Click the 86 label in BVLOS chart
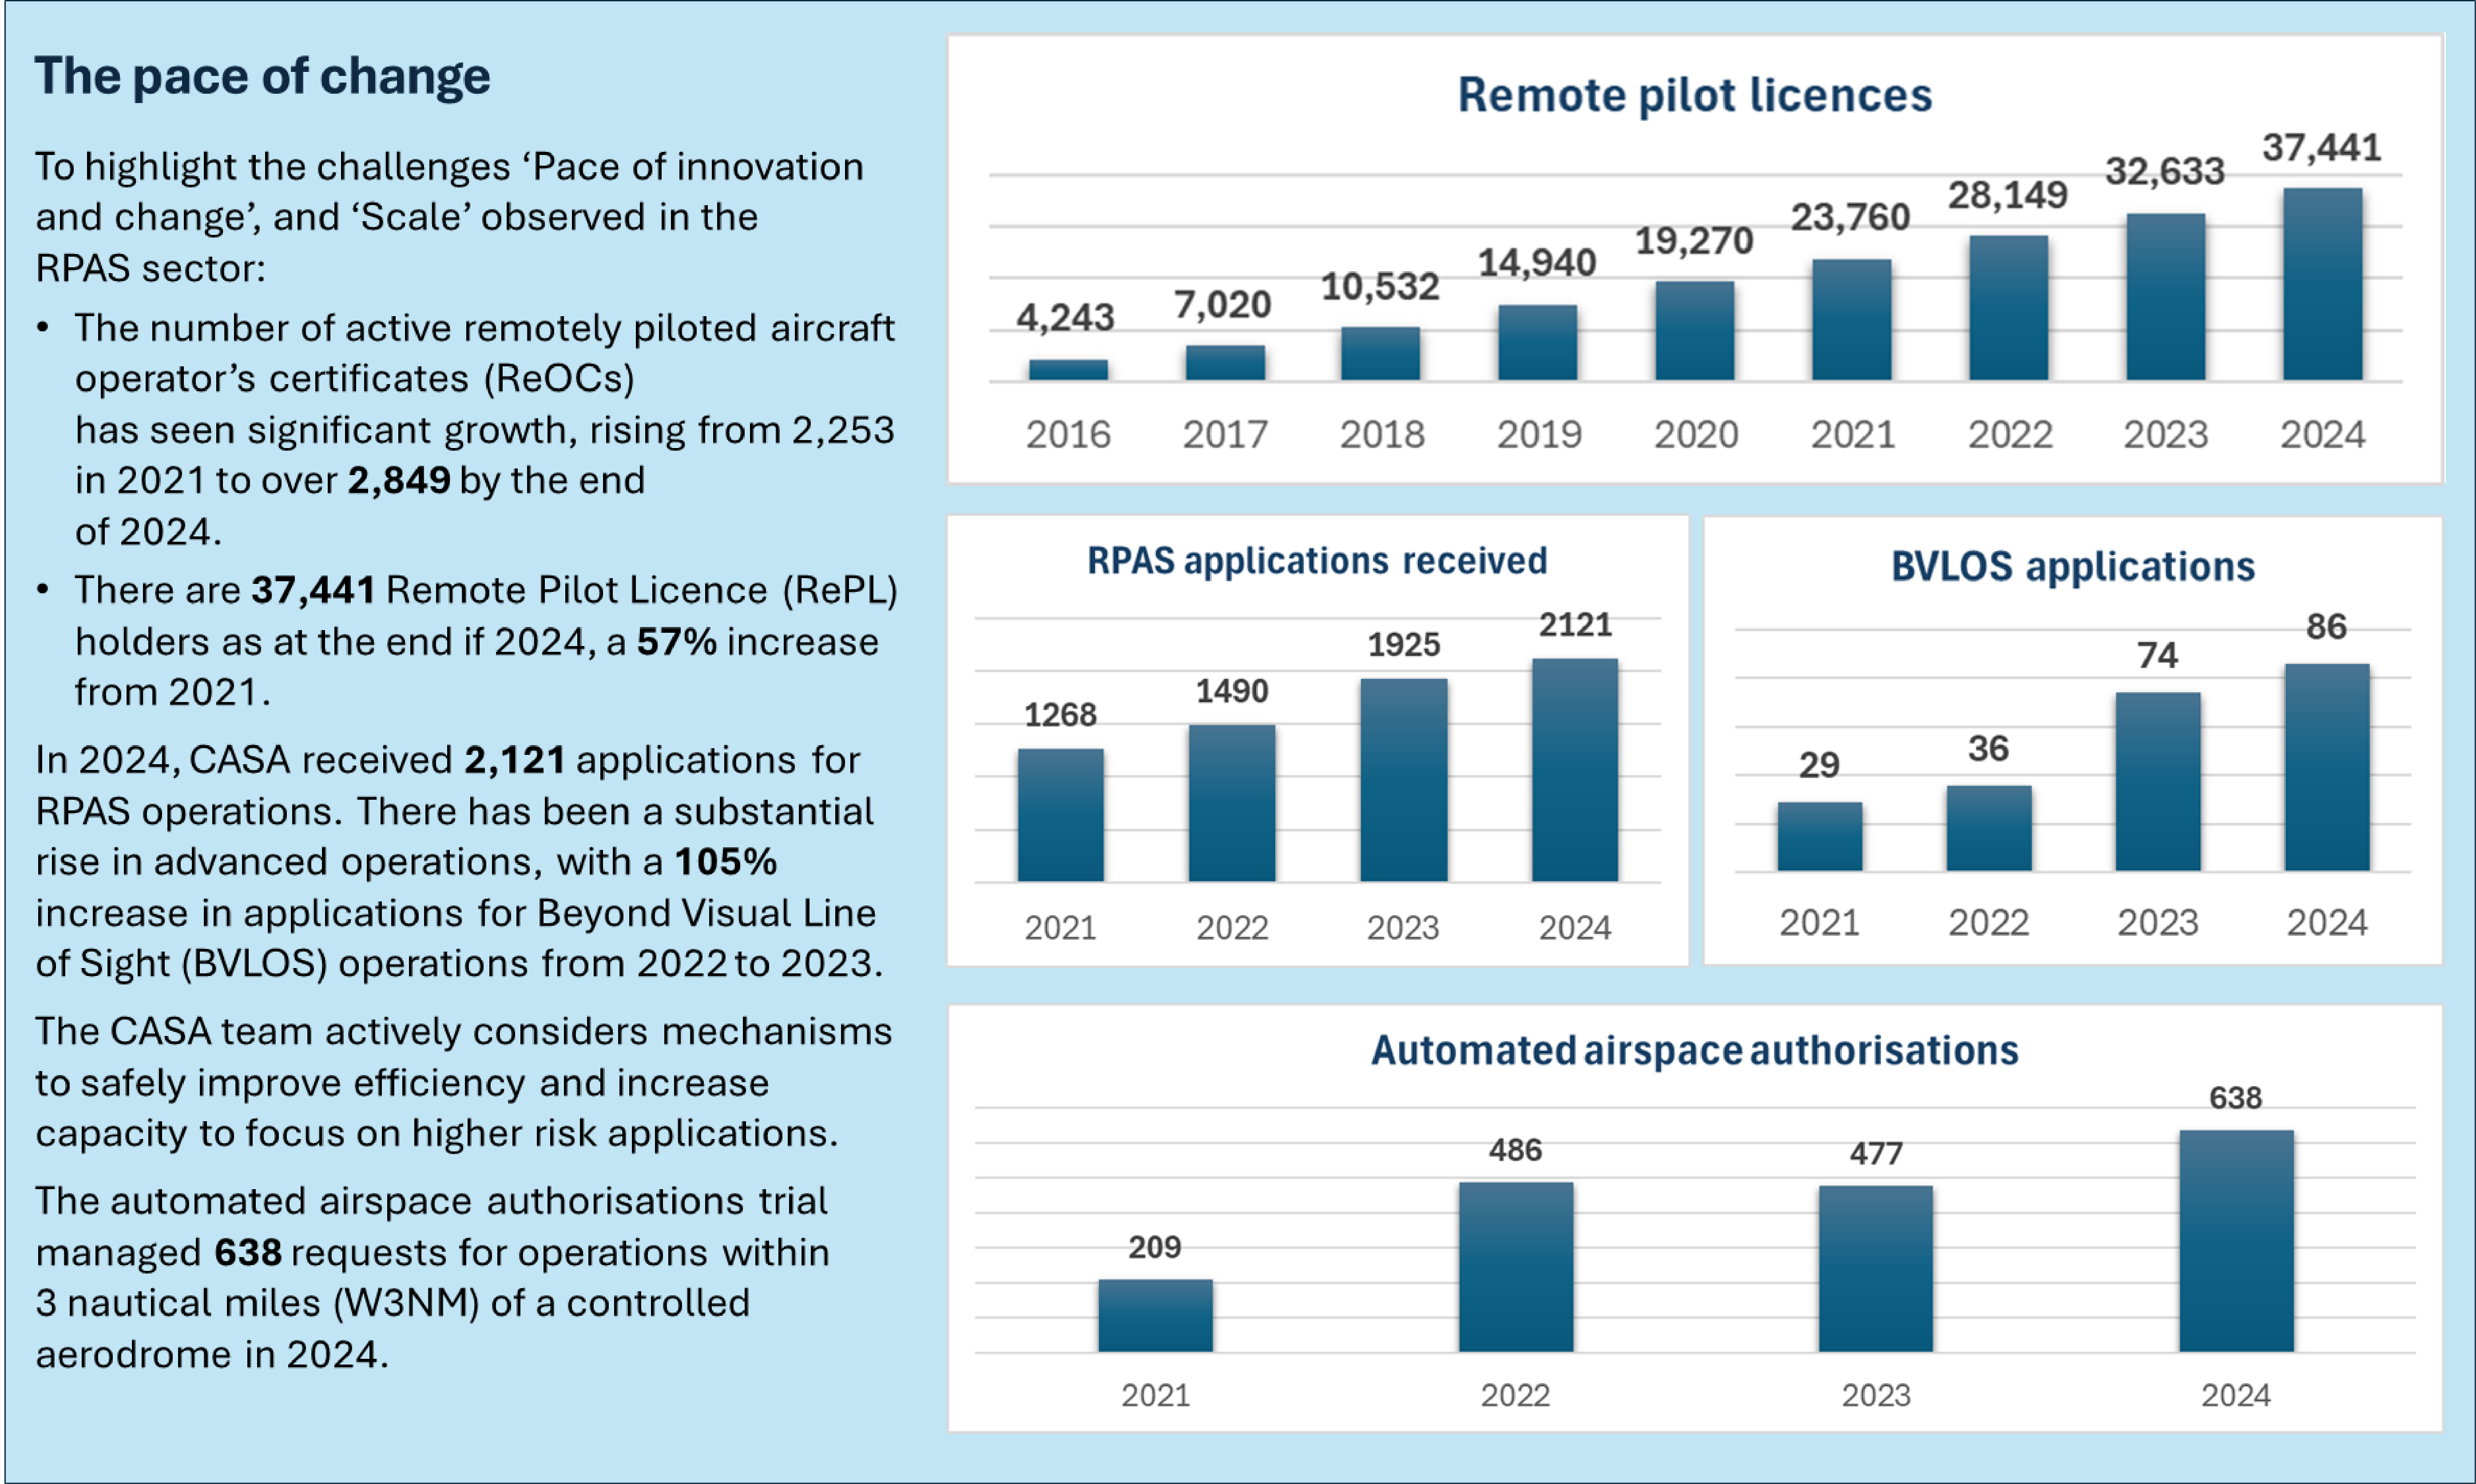This screenshot has height=1484, width=2476. pyautogui.click(x=2326, y=626)
